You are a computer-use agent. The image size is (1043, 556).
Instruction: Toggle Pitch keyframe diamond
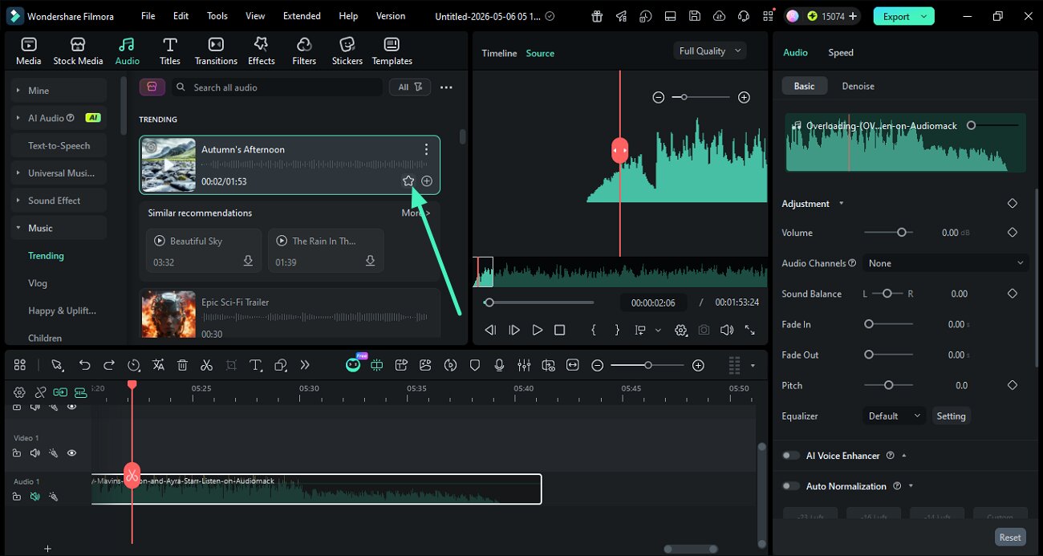[x=1013, y=385]
